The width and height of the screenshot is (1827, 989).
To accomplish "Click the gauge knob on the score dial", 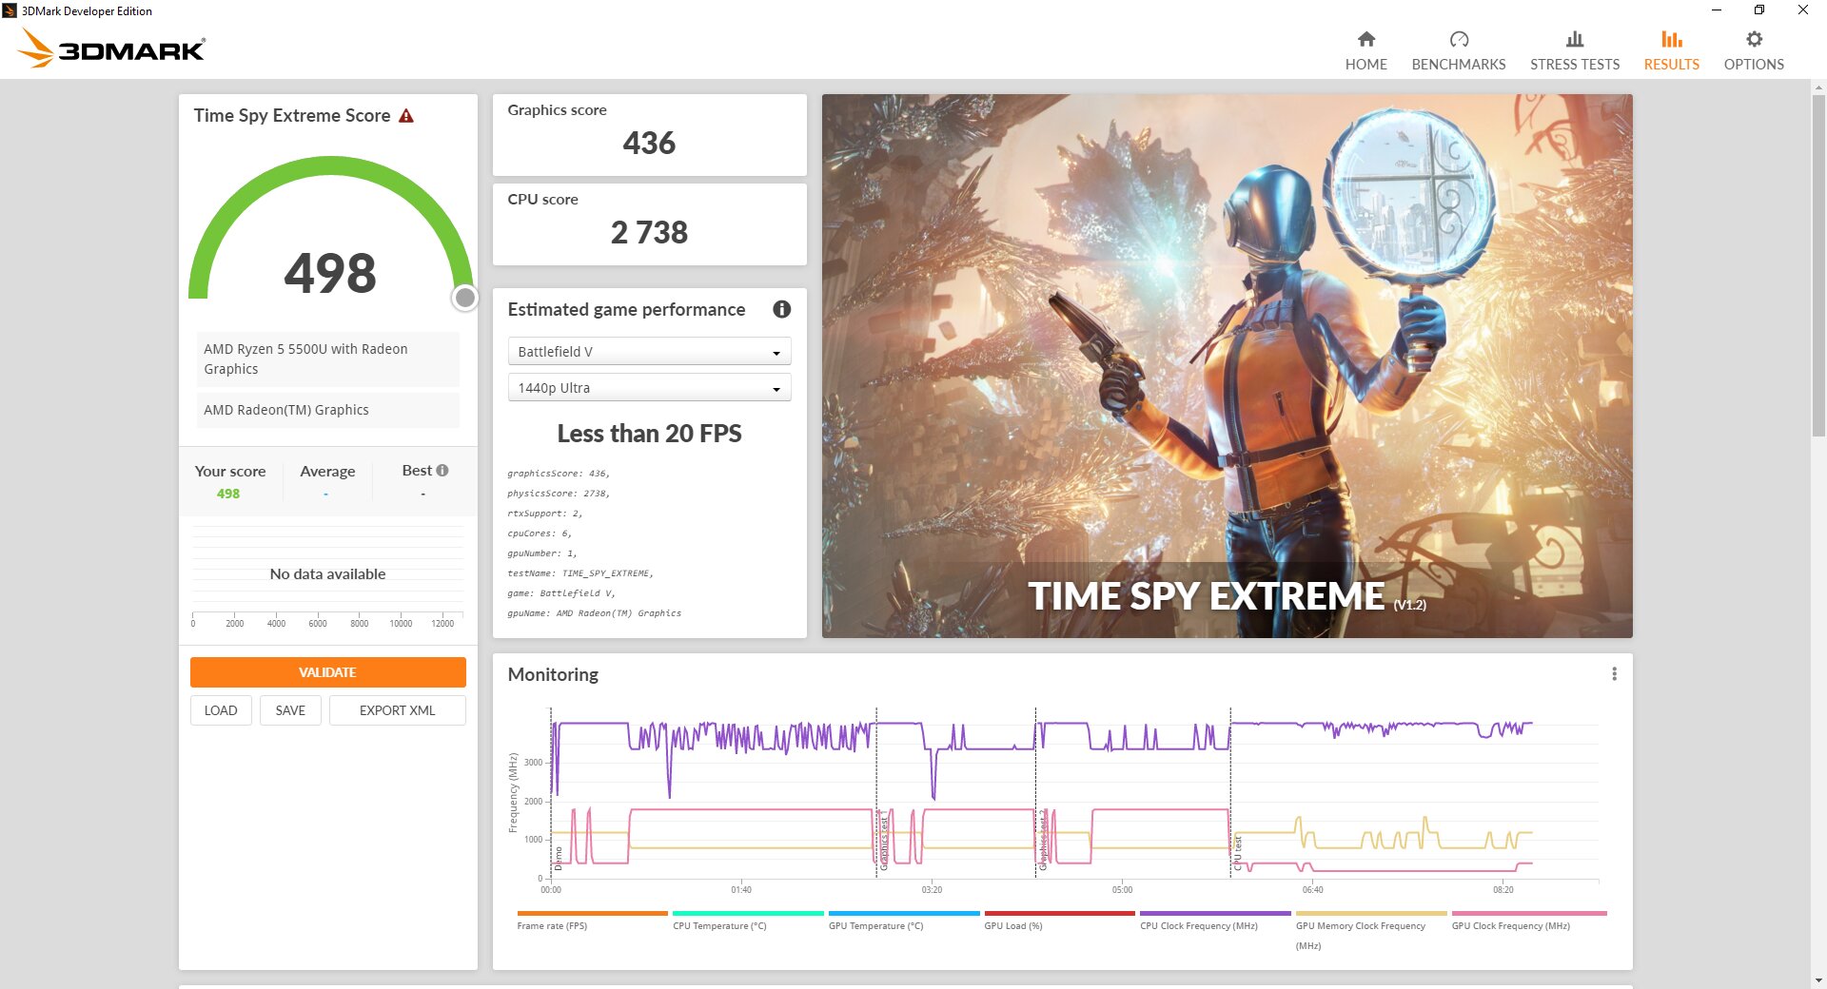I will click(x=464, y=298).
